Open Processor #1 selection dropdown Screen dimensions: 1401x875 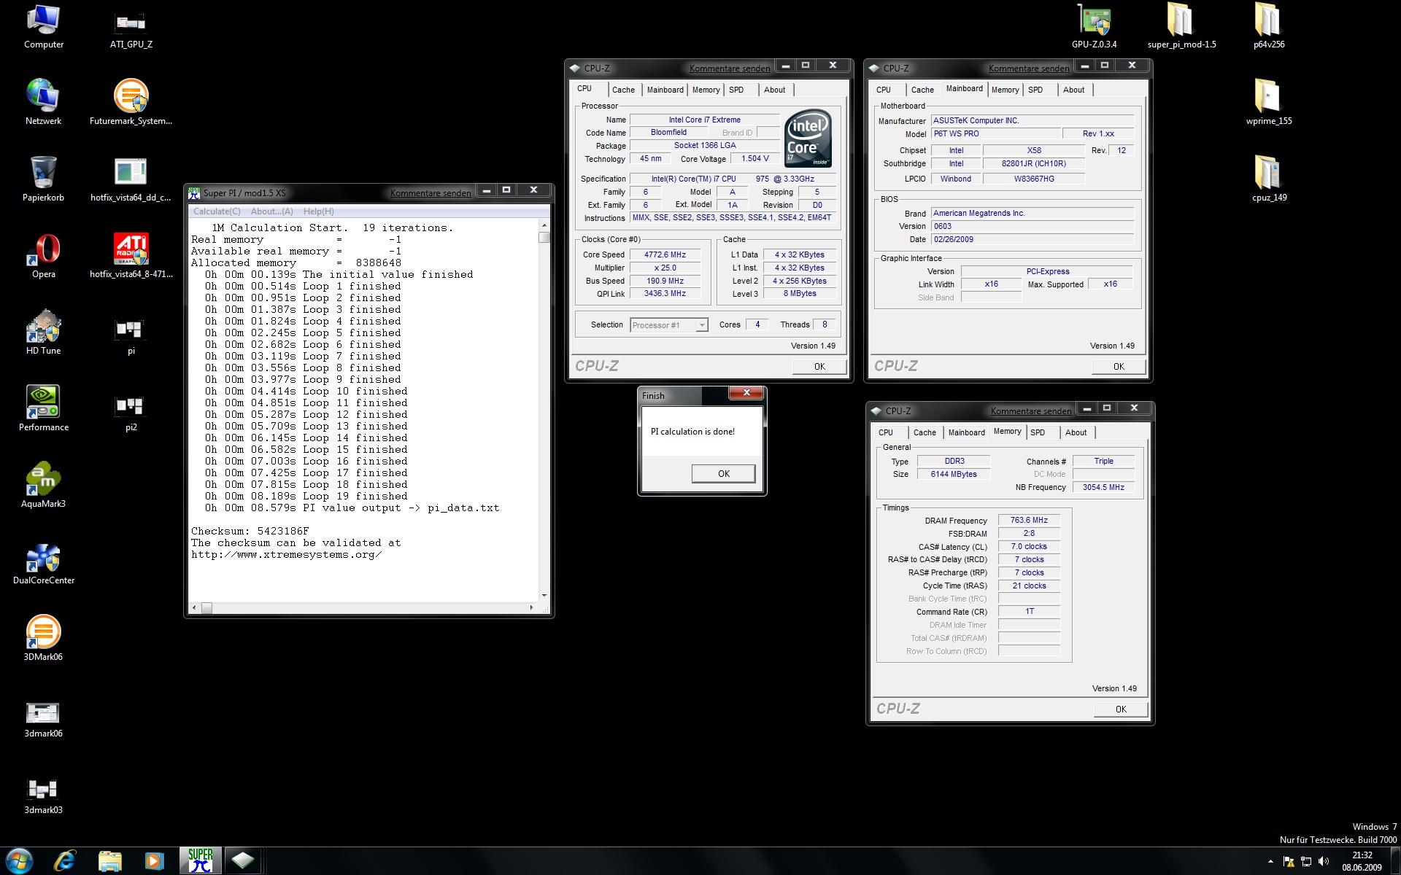pyautogui.click(x=669, y=325)
